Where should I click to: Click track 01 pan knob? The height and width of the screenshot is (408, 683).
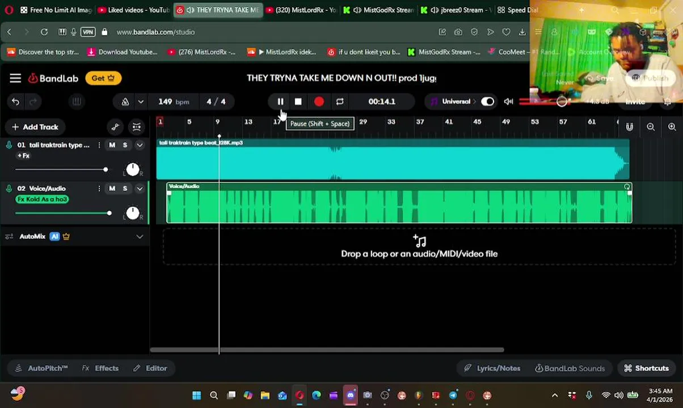click(x=132, y=169)
